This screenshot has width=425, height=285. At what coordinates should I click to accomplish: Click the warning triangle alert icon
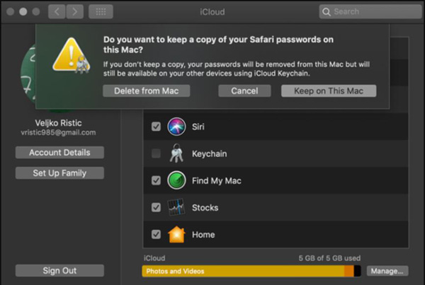click(x=72, y=55)
